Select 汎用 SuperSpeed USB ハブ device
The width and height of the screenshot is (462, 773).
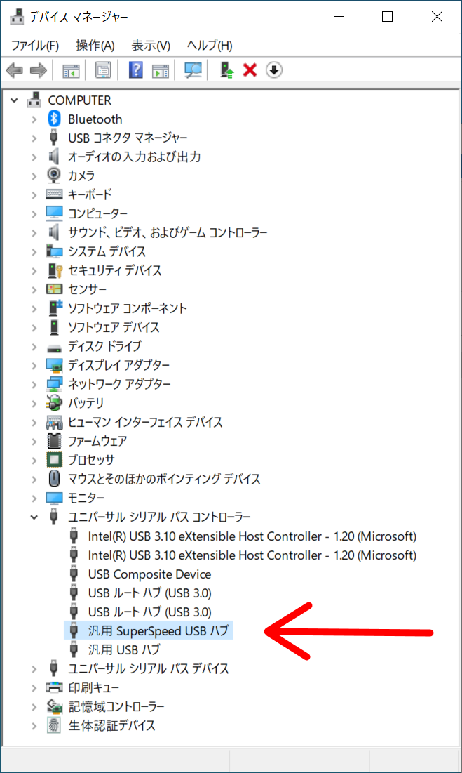[158, 631]
